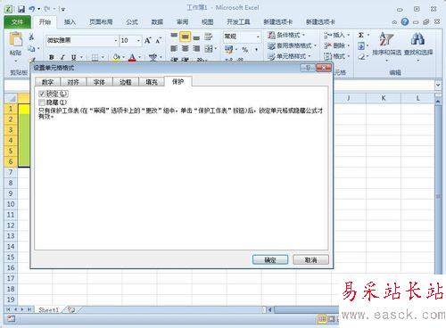Click the 确定 button
The height and width of the screenshot is (328, 446).
[x=270, y=260]
